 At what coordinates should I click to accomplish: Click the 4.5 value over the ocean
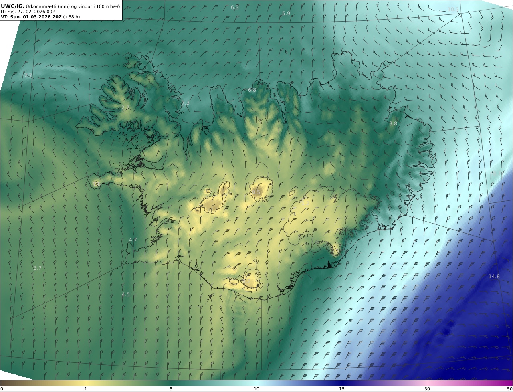pos(126,295)
